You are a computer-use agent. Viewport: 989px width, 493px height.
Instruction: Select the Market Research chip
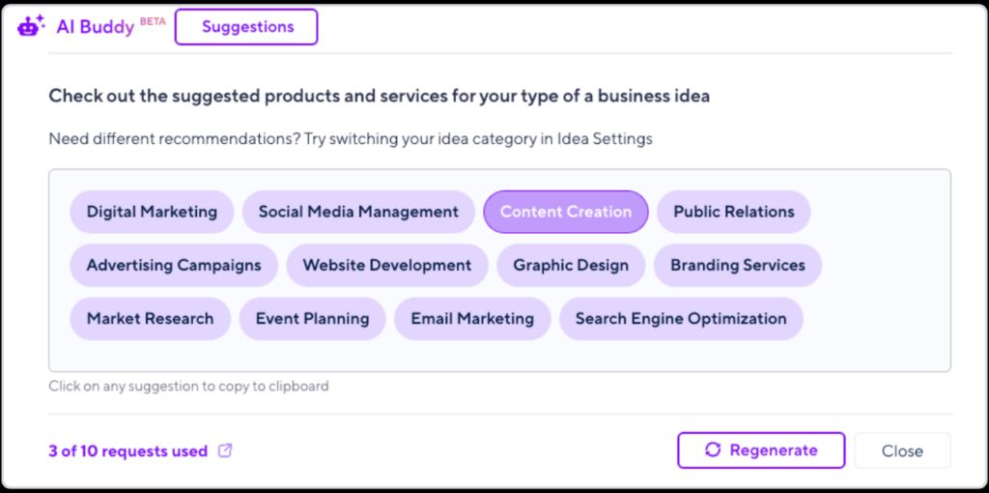[x=150, y=318]
